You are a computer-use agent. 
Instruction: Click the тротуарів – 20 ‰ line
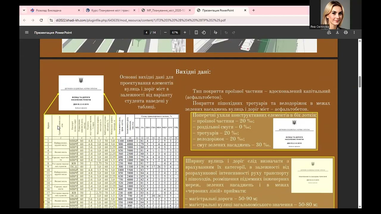(x=216, y=133)
